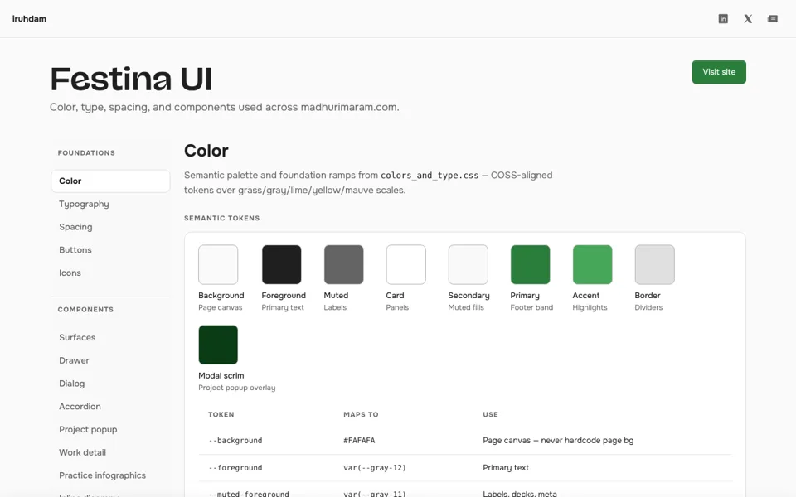Viewport: 796px width, 497px height.
Task: Open Accordion component page
Action: click(80, 406)
